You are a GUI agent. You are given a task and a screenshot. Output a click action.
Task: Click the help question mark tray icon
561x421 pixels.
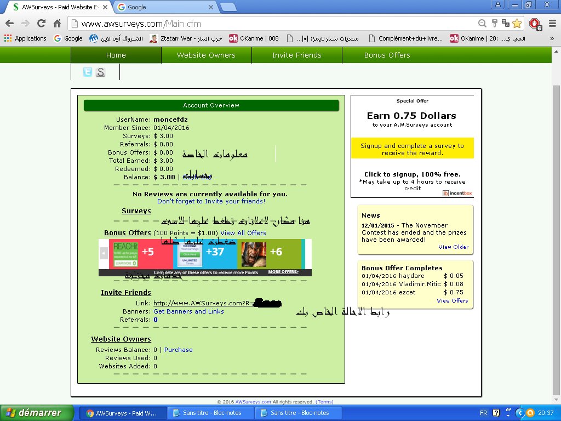click(496, 413)
